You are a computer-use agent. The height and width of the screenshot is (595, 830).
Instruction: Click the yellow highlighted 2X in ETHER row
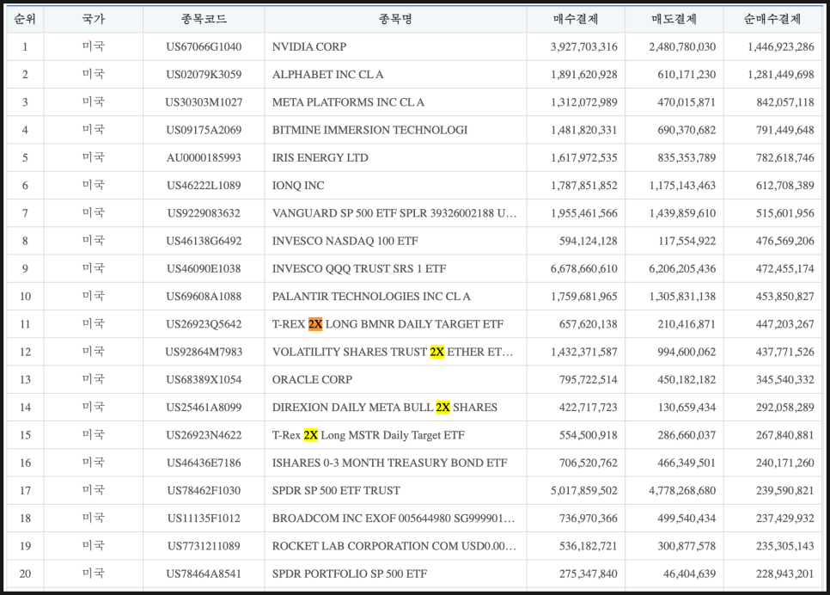coord(436,352)
